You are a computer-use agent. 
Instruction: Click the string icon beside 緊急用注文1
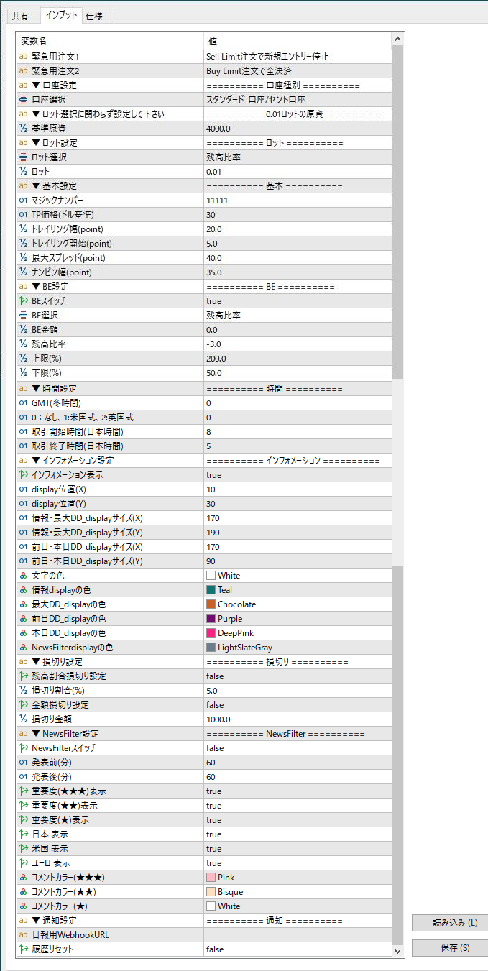23,57
